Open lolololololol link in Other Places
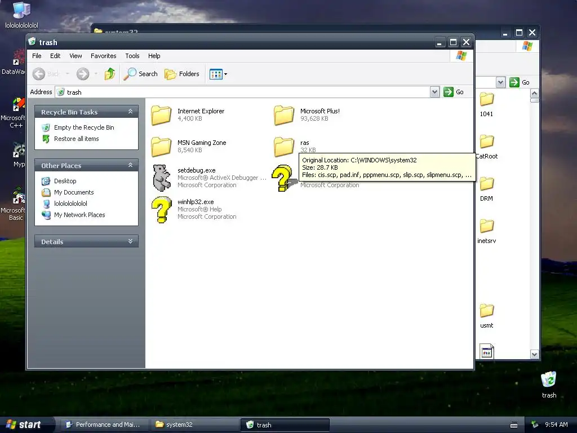 tap(70, 204)
